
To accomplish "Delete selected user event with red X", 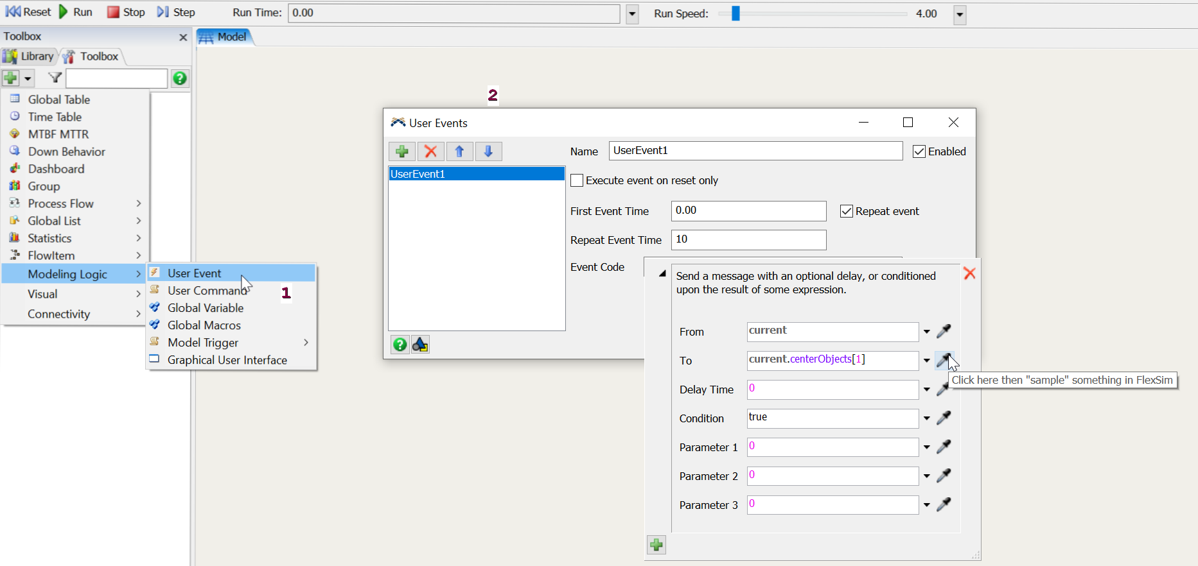I will pyautogui.click(x=430, y=151).
